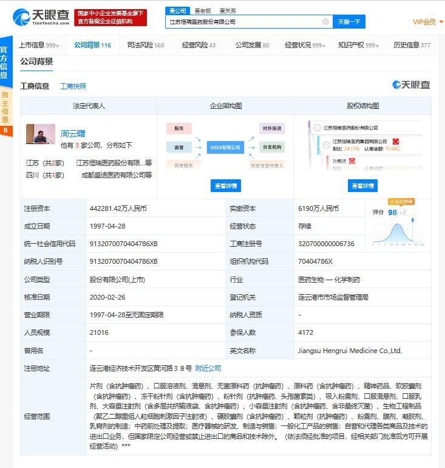445x468 pixels.
Task: Select the 人员规模 value 21016
Action: (99, 332)
